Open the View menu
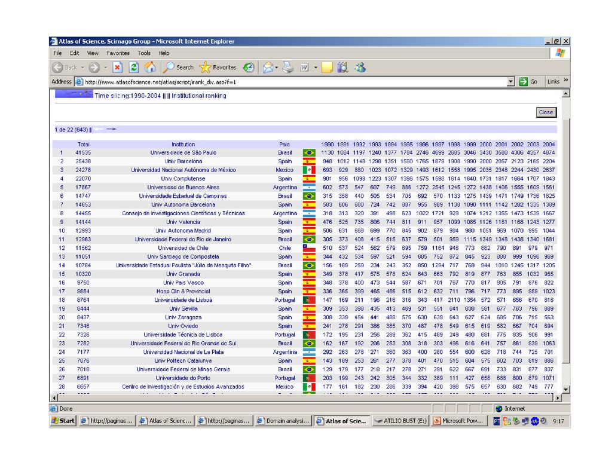The width and height of the screenshot is (612, 459). [93, 53]
